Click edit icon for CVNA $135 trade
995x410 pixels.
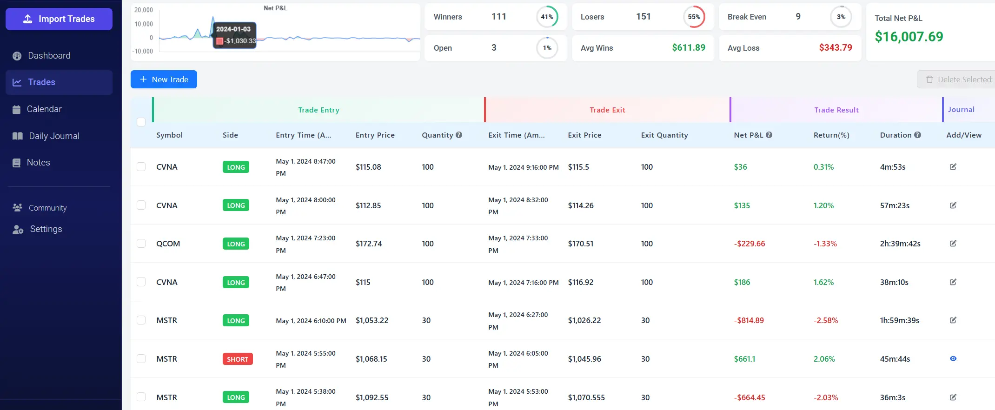[953, 205]
